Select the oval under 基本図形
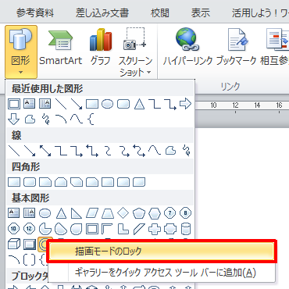Screen dimensions: 289x289 45,213
